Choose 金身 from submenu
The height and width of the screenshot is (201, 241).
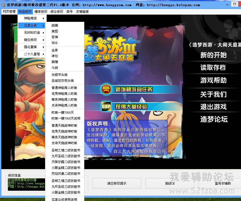pos(65,50)
